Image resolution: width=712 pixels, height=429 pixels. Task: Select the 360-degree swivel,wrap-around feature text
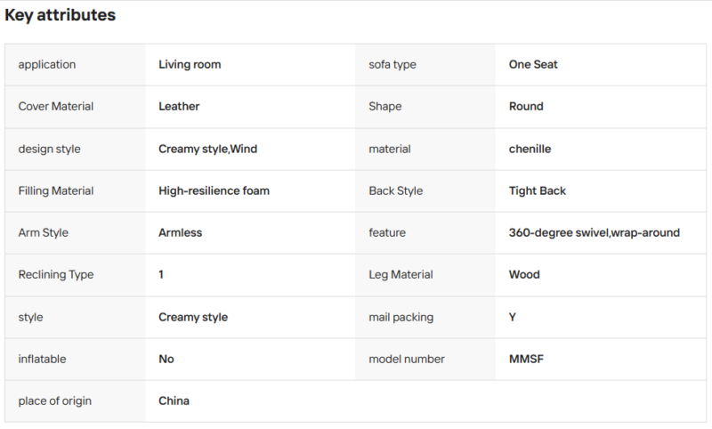595,232
